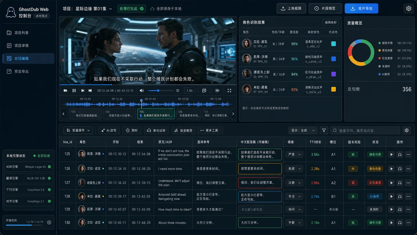This screenshot has height=235, width=417.
Task: Open 预览导出 in sidebar
Action: [28, 71]
